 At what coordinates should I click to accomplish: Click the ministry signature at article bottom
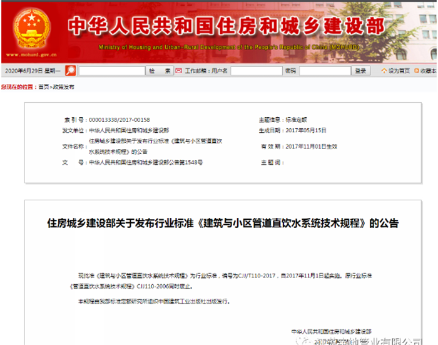point(331,332)
